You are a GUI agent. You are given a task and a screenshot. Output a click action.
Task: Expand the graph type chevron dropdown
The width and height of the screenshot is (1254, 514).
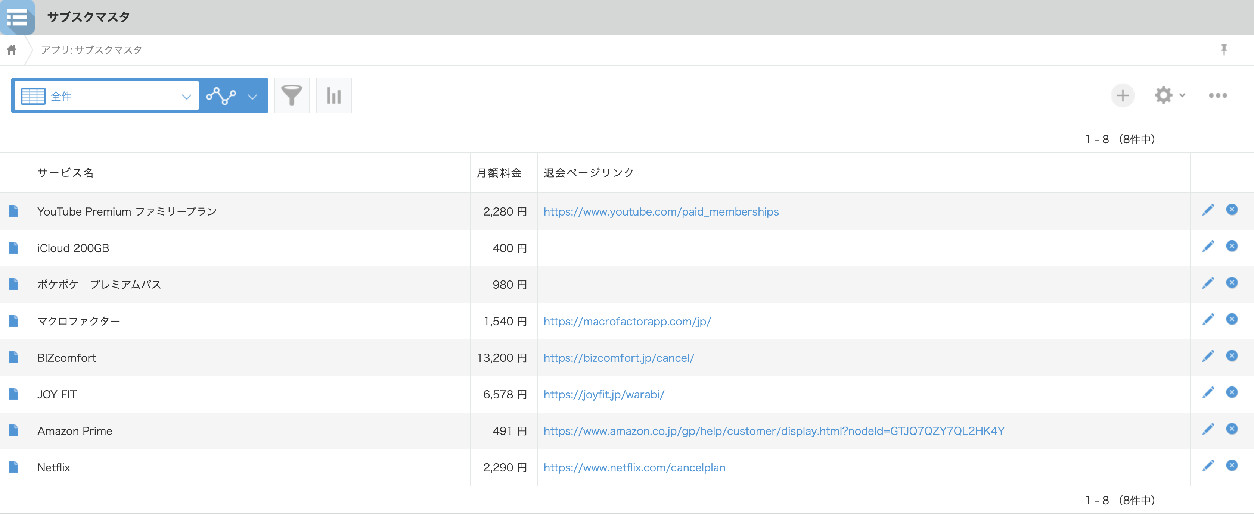click(x=252, y=96)
